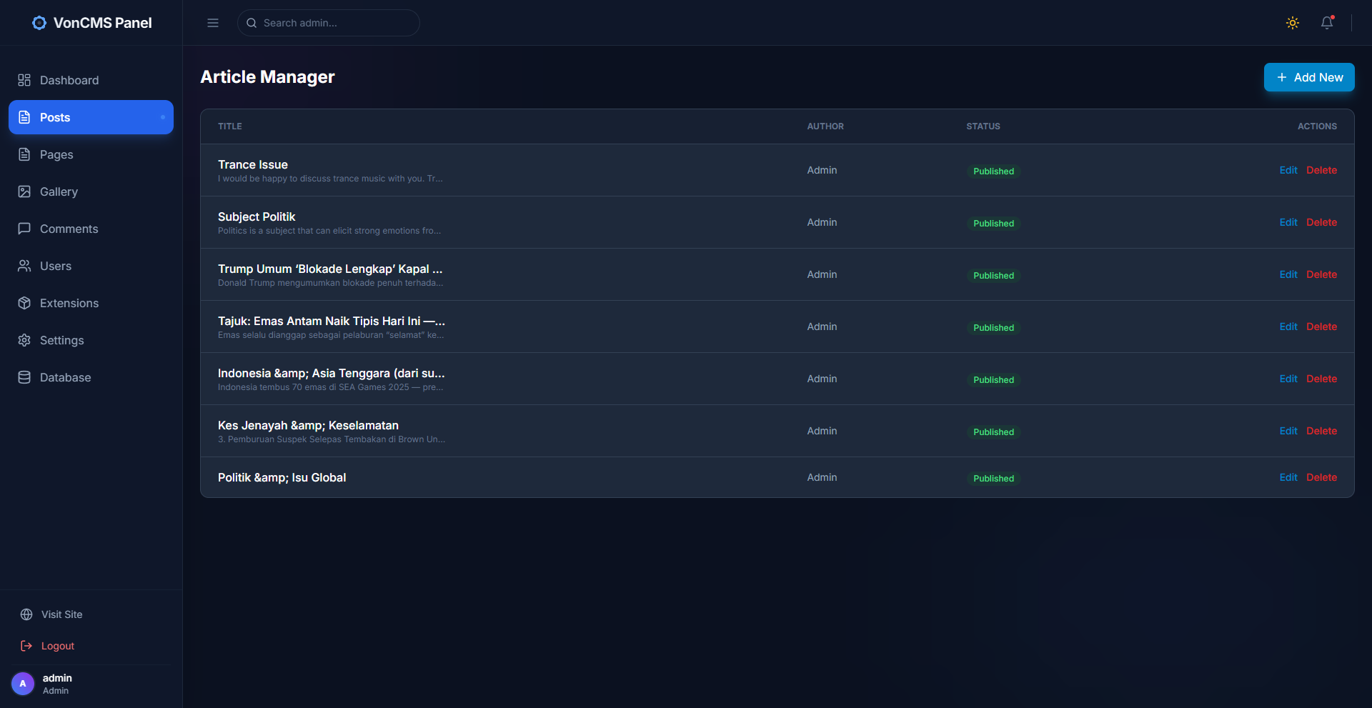Open Settings gear icon
The image size is (1372, 708).
(x=24, y=340)
